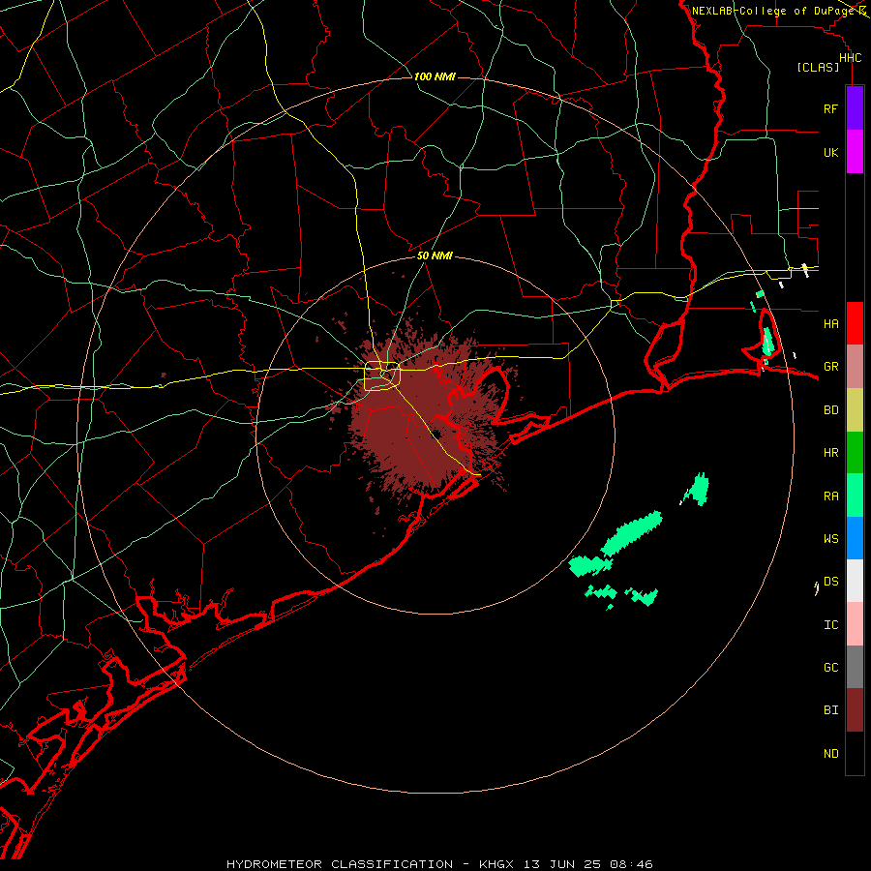Image resolution: width=871 pixels, height=871 pixels.
Task: Click the large elongated green rain echo offshore
Action: 632,532
